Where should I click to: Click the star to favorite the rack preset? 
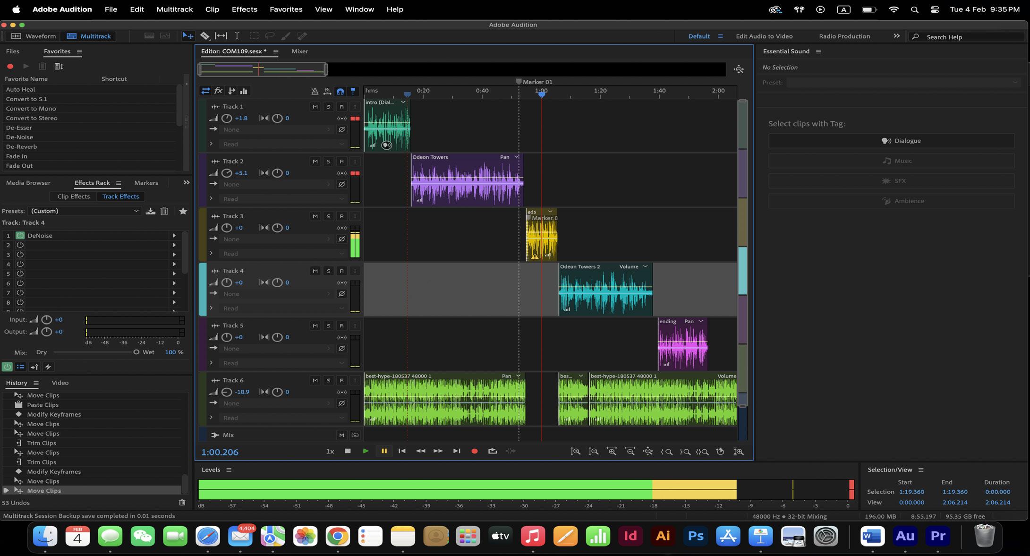[x=183, y=211]
